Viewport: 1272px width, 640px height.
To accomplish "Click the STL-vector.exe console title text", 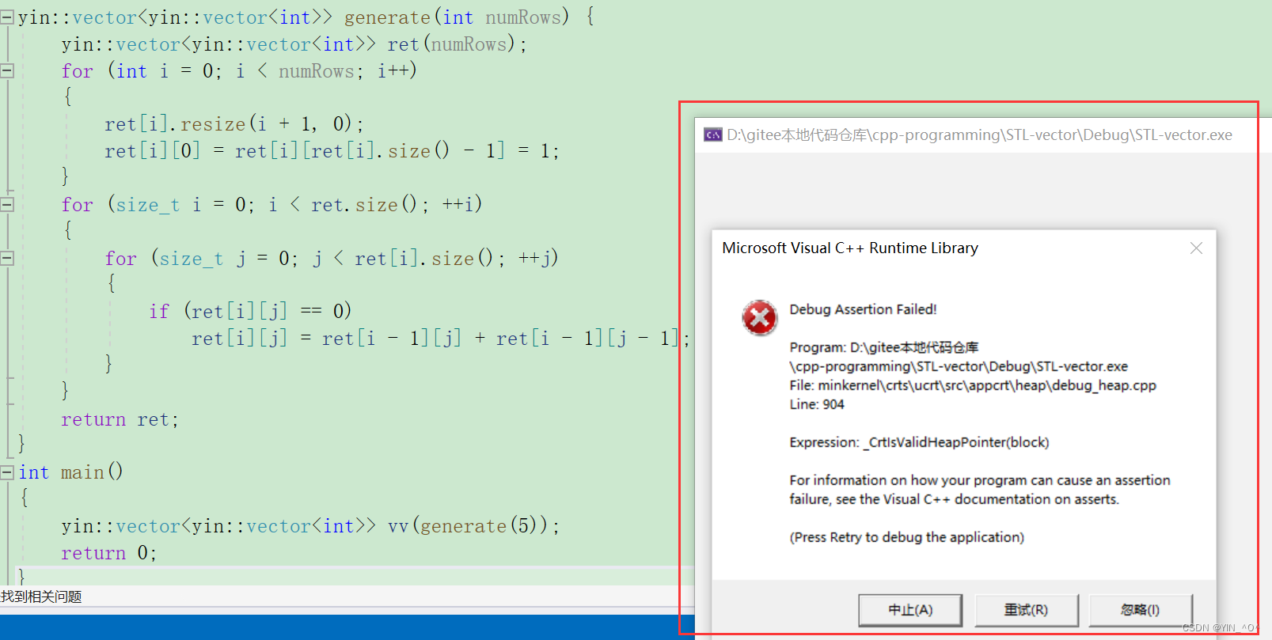I will (979, 134).
